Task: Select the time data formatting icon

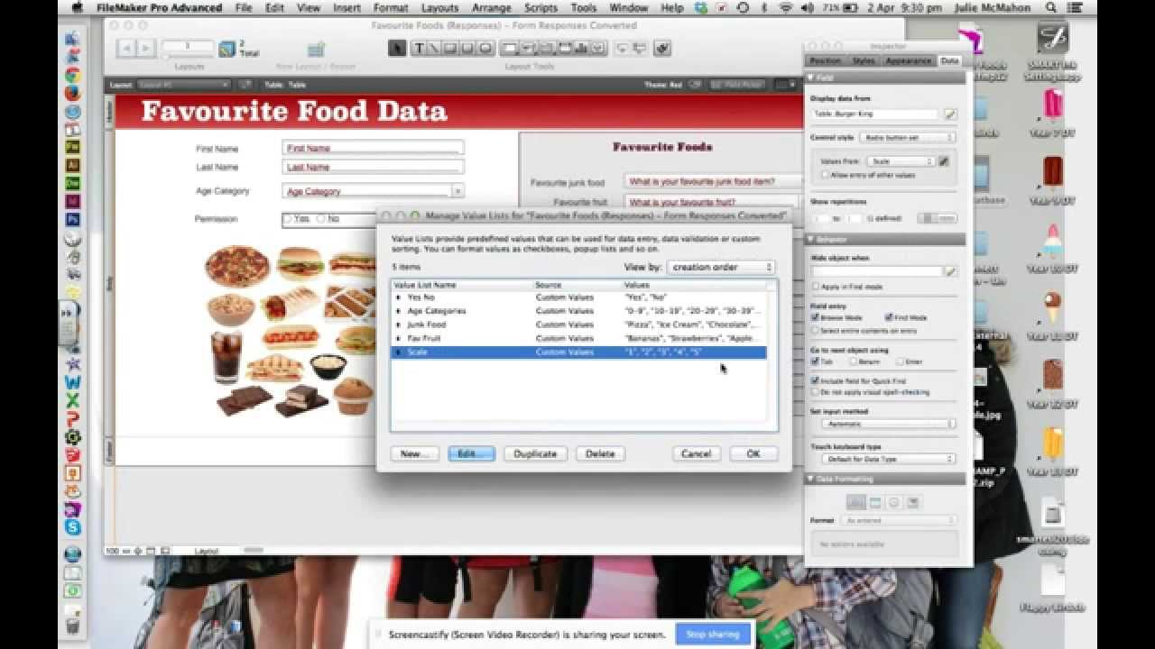Action: click(894, 502)
